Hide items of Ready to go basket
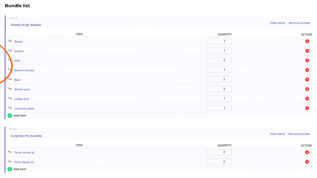 click(277, 23)
